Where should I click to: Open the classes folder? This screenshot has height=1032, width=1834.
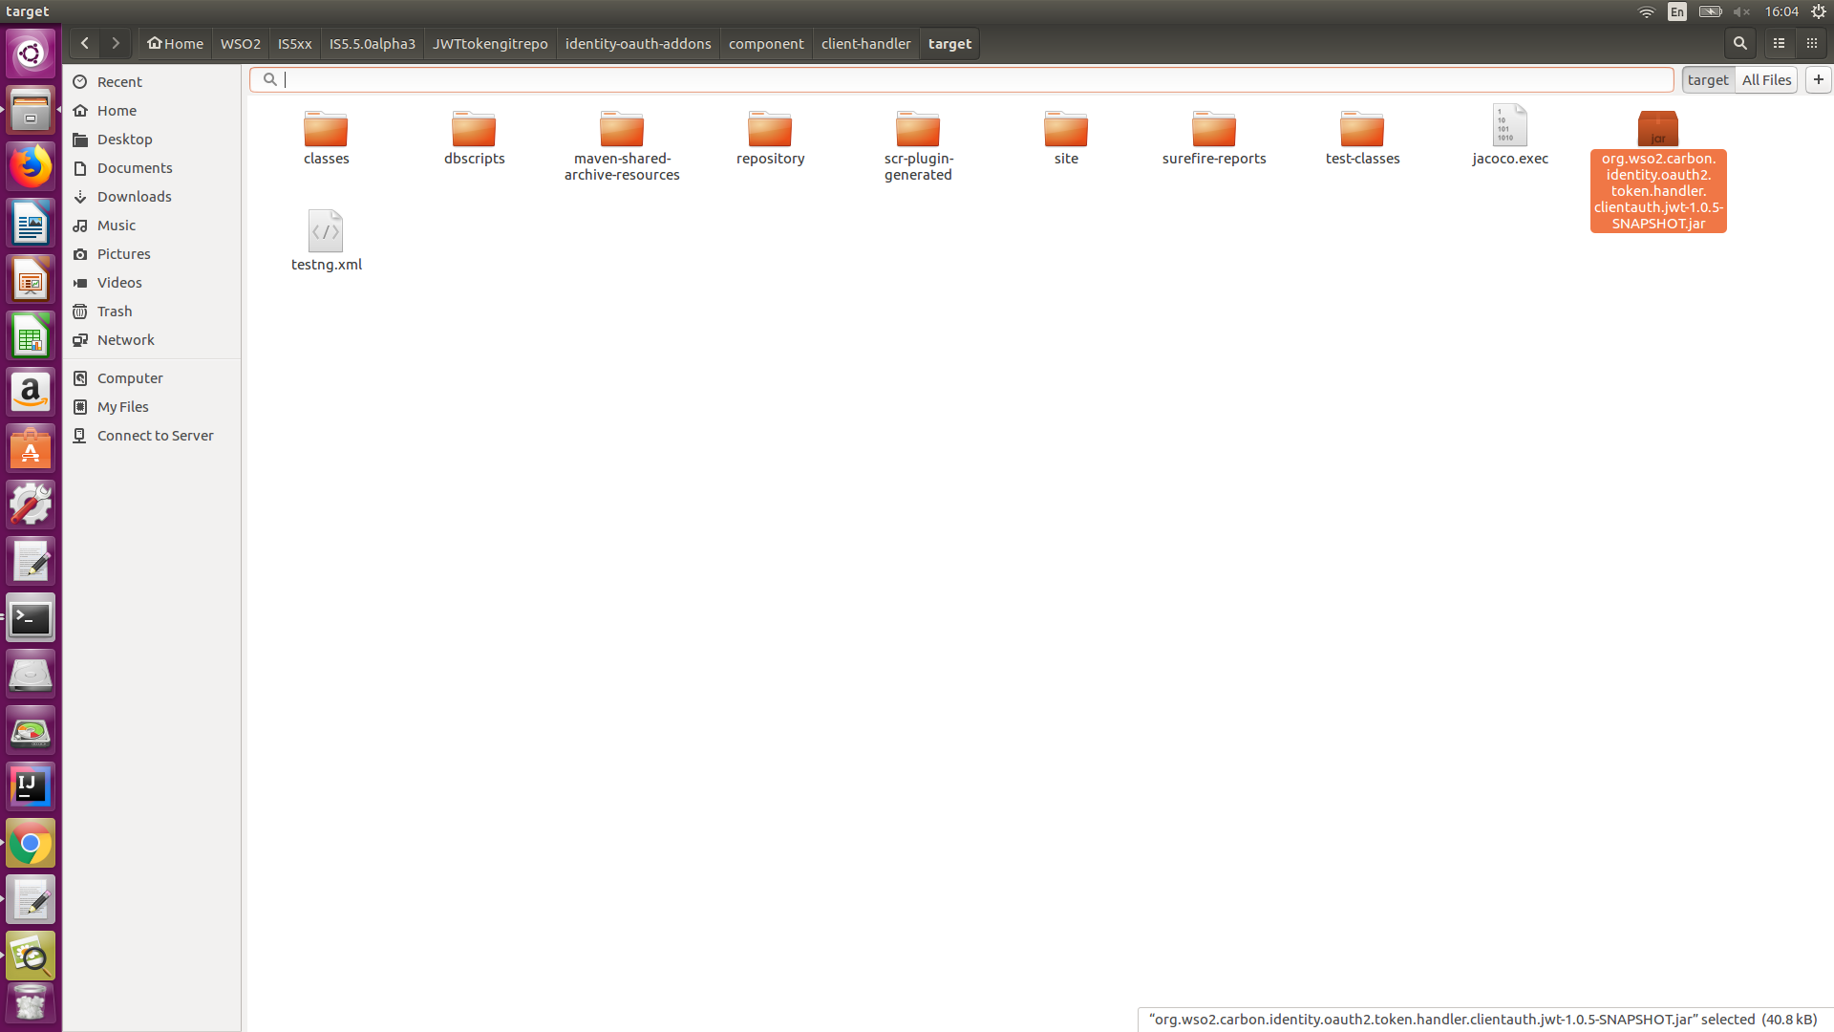(x=326, y=129)
